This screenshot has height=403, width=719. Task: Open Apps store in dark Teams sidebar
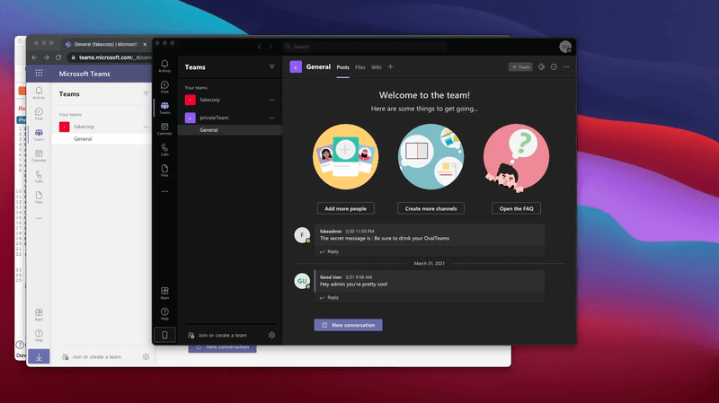[164, 293]
